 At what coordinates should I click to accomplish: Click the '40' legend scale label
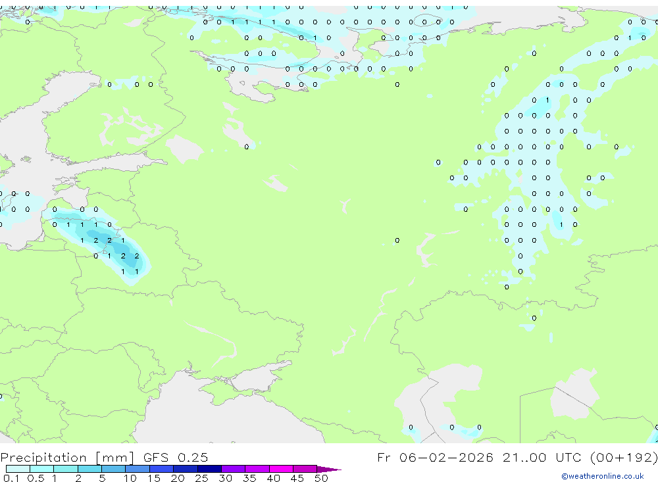tap(274, 478)
